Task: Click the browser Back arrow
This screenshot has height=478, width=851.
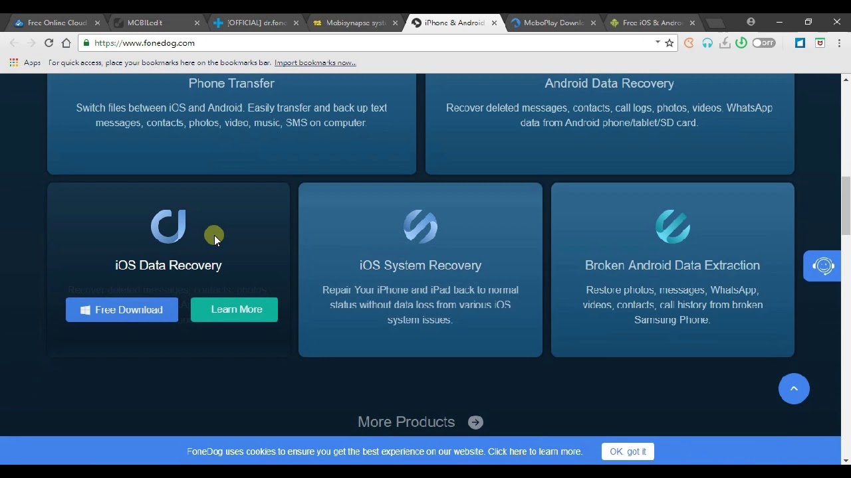Action: [14, 43]
